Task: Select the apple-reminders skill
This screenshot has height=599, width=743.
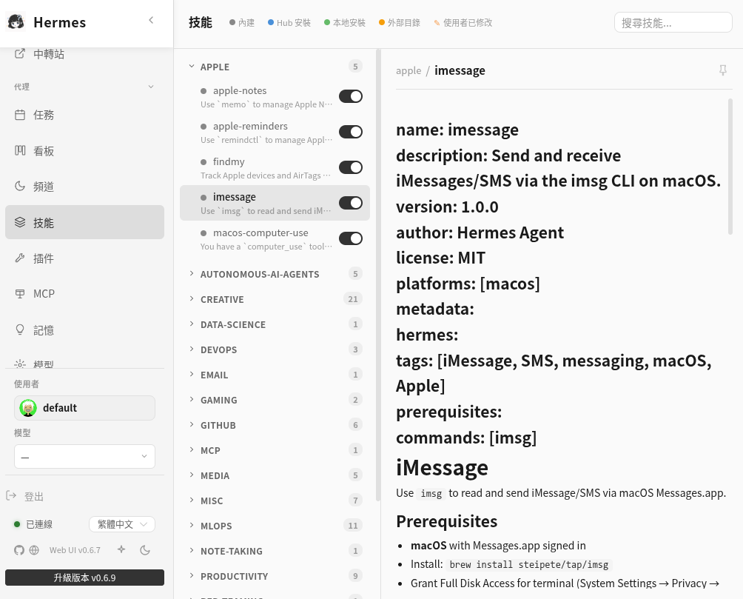Action: point(266,133)
